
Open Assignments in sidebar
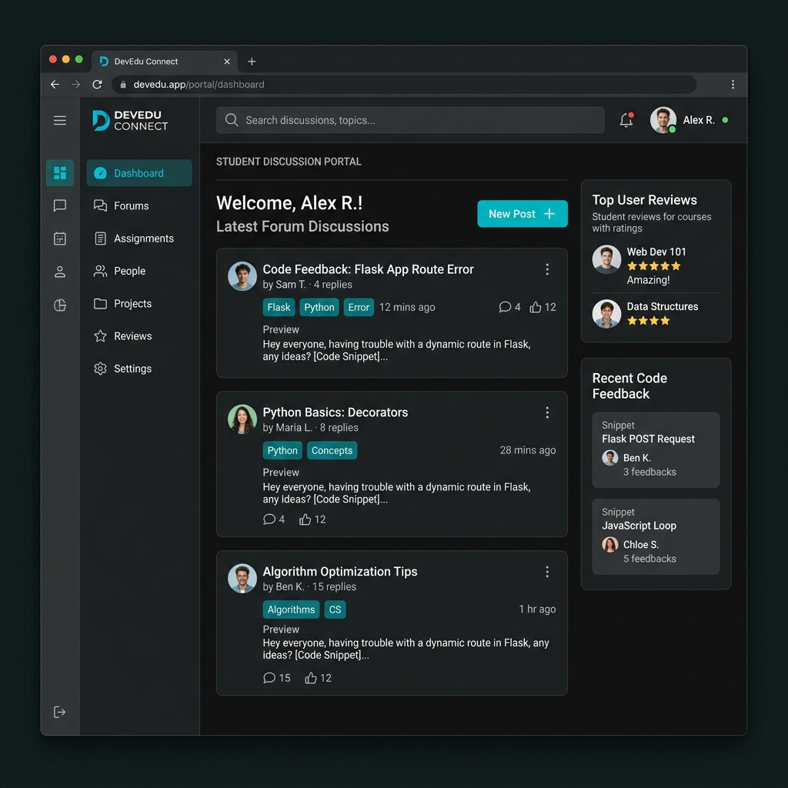click(x=139, y=239)
